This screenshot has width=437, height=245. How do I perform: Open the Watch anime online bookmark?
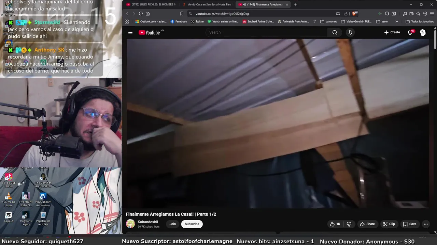223,21
